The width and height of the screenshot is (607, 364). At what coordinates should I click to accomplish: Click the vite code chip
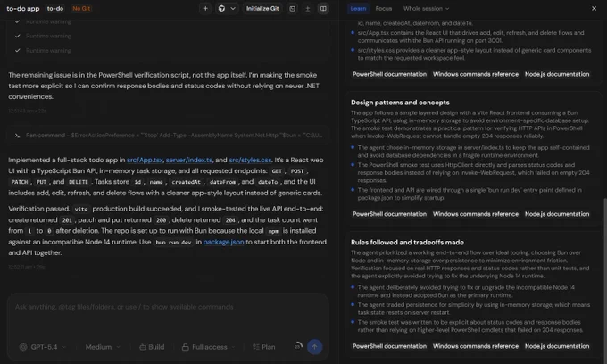pyautogui.click(x=81, y=210)
